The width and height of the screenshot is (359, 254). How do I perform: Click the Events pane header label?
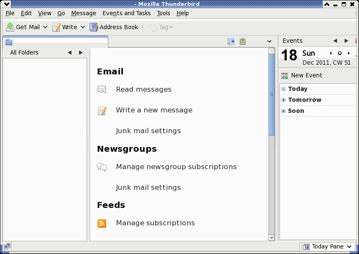pos(293,41)
